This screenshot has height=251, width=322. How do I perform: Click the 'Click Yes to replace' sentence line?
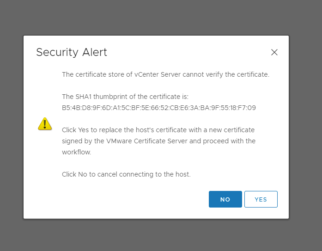tap(158, 130)
